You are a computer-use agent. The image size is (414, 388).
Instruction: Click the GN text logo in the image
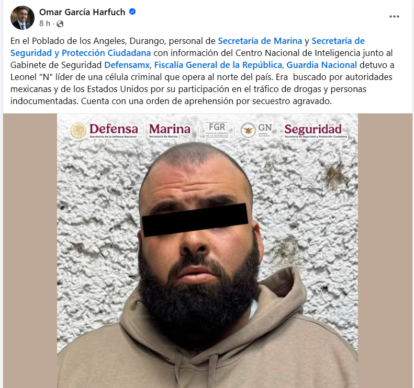click(x=265, y=129)
